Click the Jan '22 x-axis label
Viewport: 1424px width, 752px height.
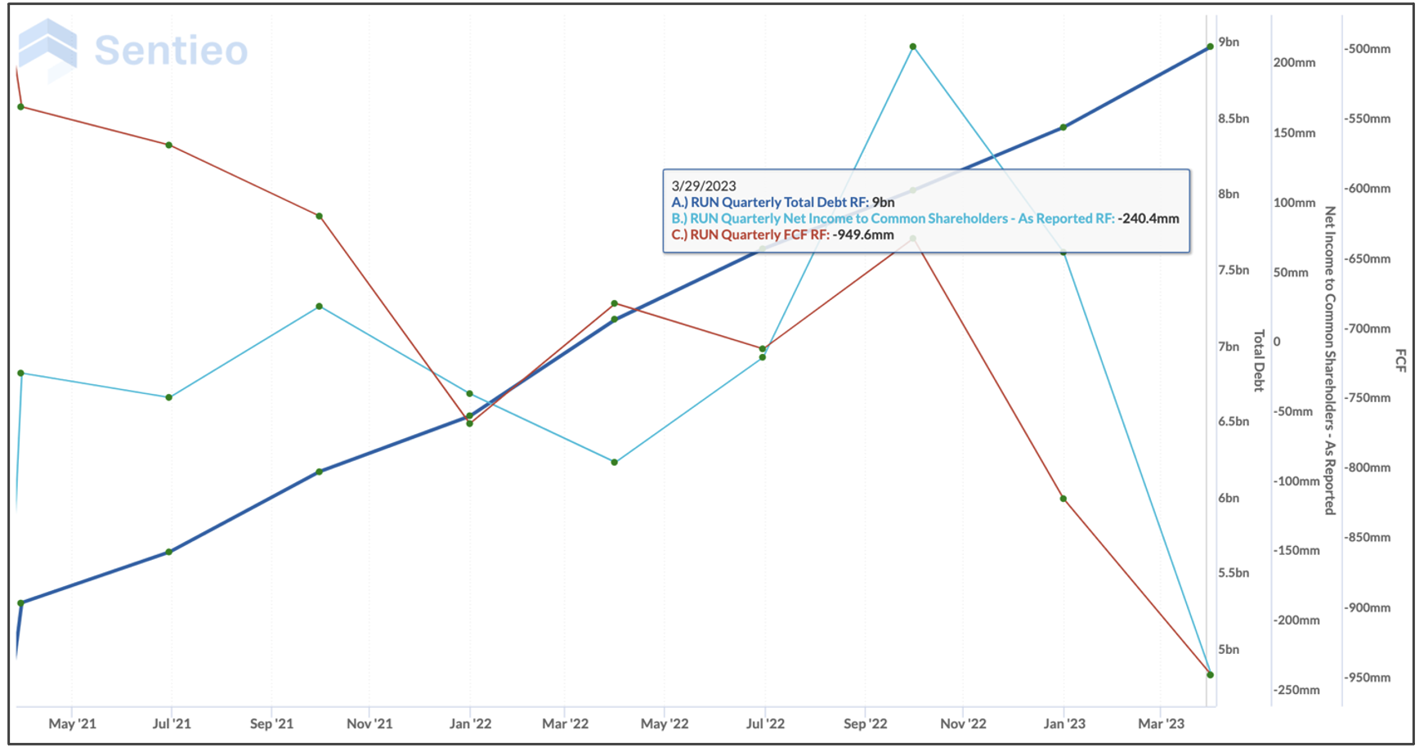click(470, 723)
